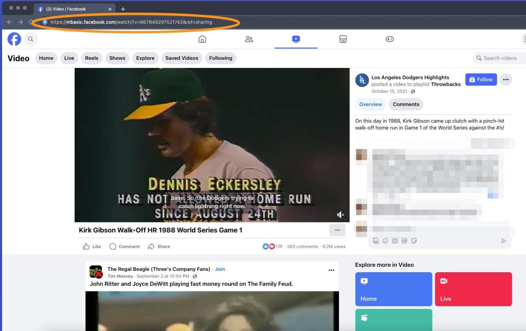Follow Los Angeles Dodgers Highlights
Viewport: 526px width, 331px height.
[481, 79]
